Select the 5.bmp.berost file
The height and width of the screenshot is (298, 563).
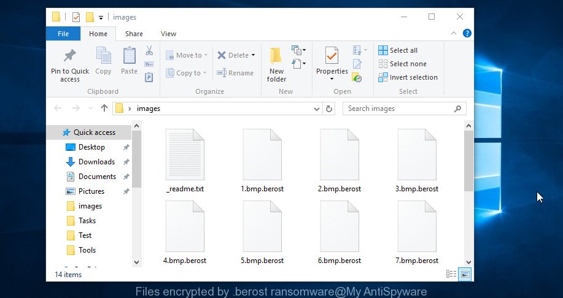pos(262,232)
